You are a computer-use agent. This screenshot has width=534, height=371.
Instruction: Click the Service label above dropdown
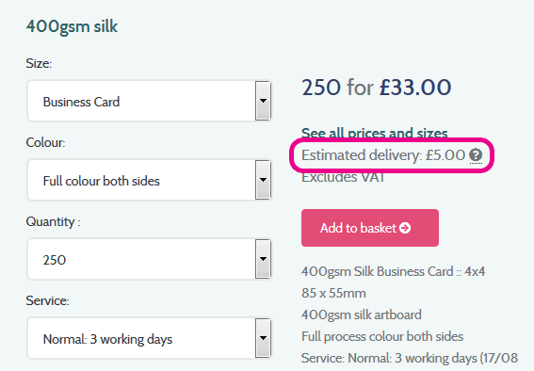coord(47,300)
